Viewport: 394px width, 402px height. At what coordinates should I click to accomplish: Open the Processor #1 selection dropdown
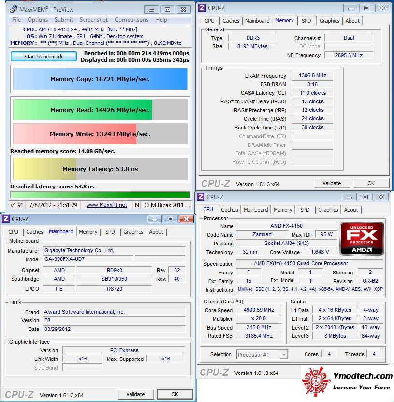tap(284, 355)
